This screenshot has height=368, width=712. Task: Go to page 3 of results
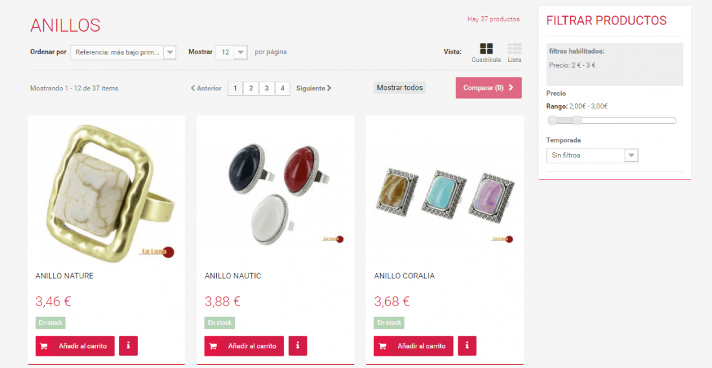coord(267,88)
